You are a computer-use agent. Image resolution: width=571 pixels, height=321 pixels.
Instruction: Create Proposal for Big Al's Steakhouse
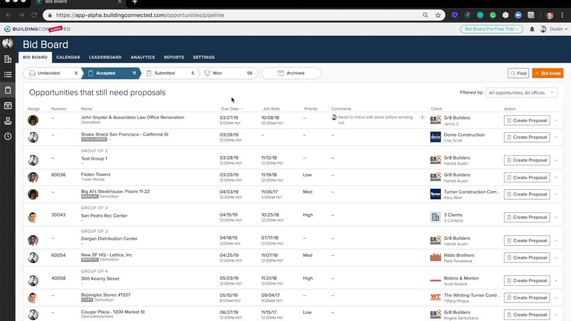click(x=527, y=194)
